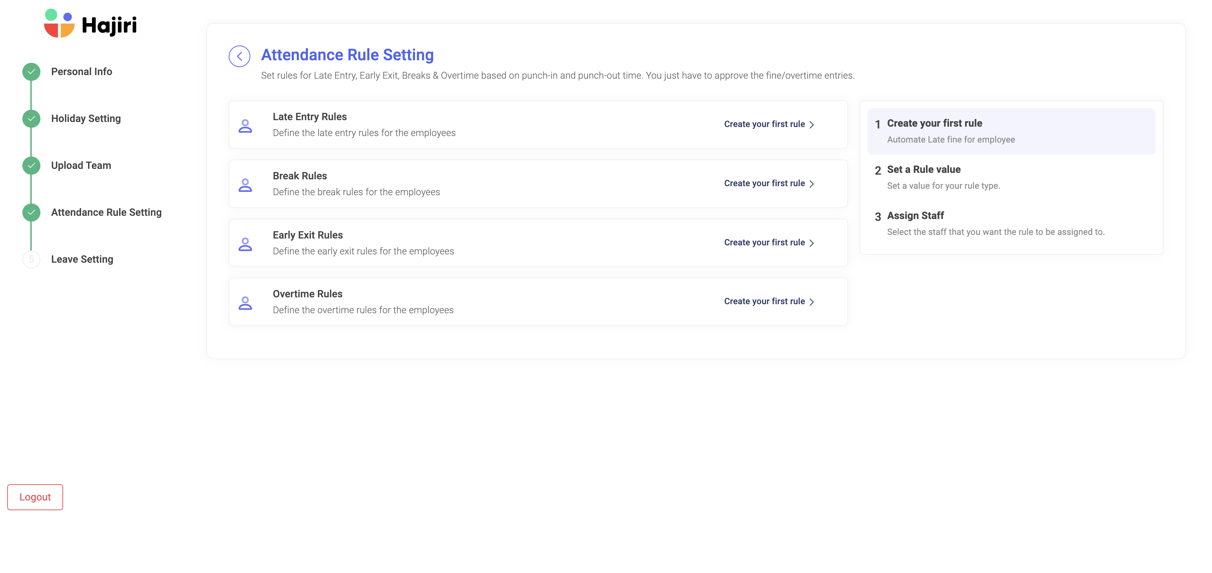Click 'Select the staff that you want' text
The image size is (1212, 573).
click(996, 232)
